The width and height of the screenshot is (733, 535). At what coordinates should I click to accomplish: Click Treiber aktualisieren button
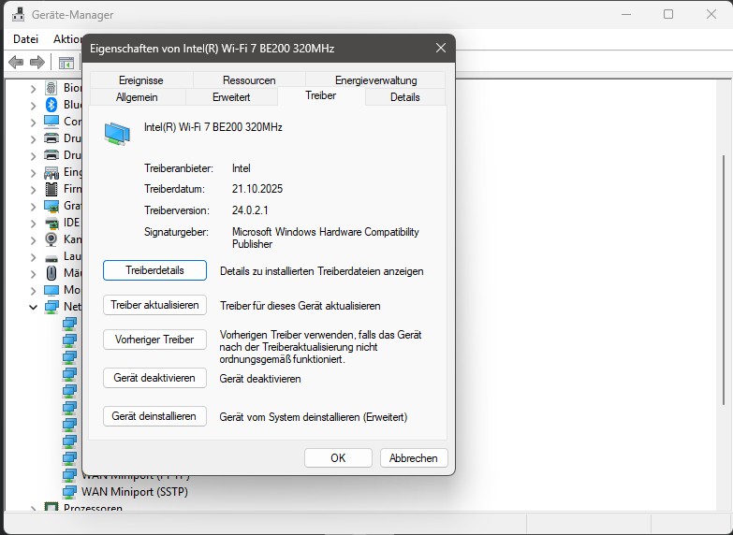tap(154, 305)
